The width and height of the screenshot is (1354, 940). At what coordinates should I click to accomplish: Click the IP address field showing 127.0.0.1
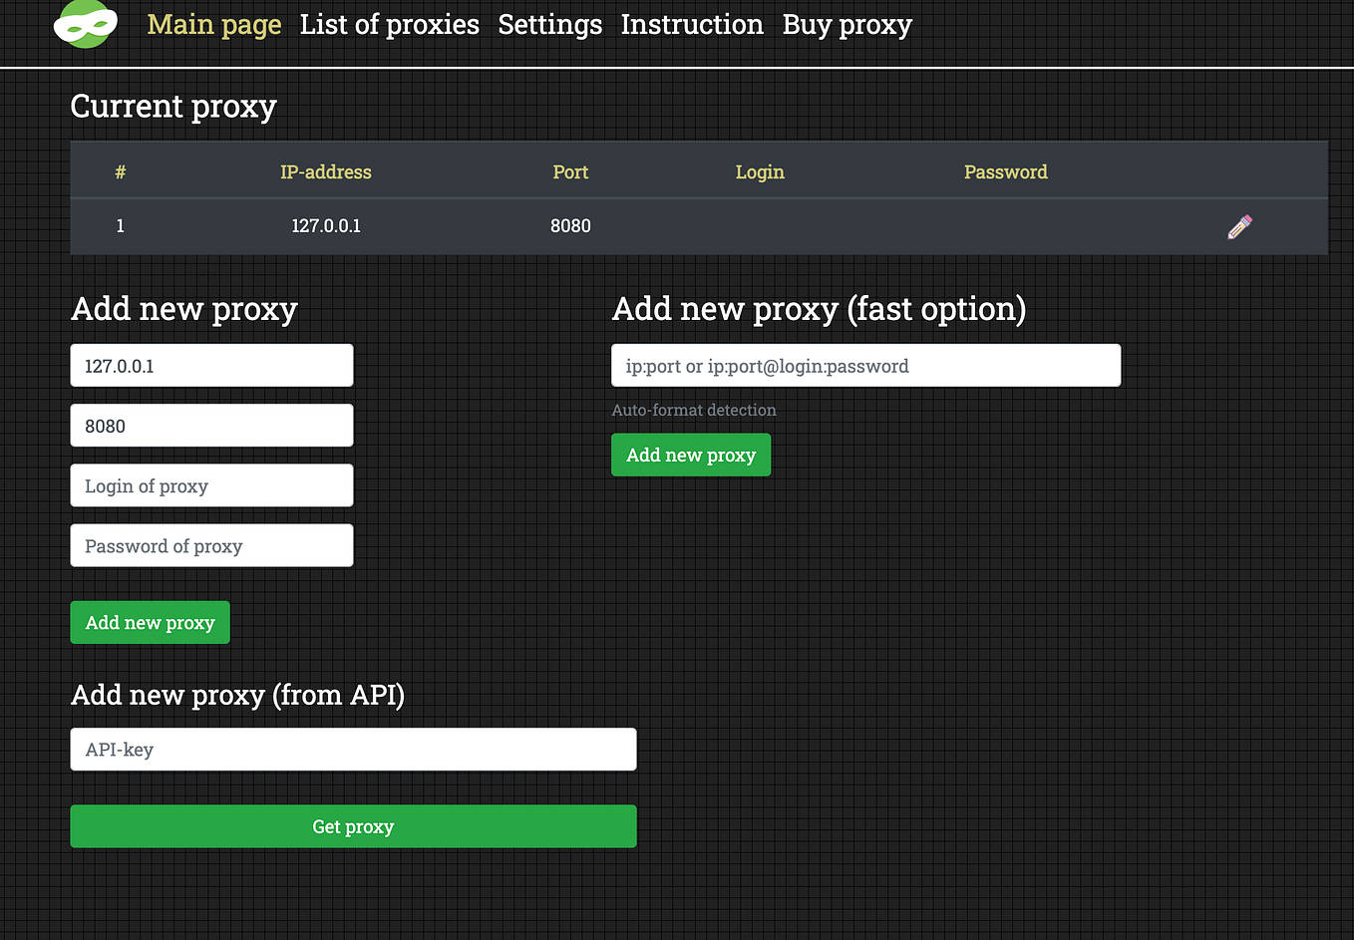click(x=211, y=365)
